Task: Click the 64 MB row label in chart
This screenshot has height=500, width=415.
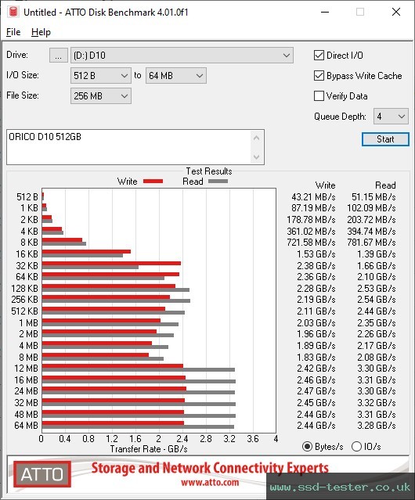Action: pos(26,426)
